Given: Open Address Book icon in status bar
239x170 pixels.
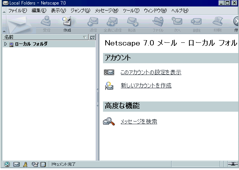Looking at the screenshot, I should pyautogui.click(x=43, y=164).
